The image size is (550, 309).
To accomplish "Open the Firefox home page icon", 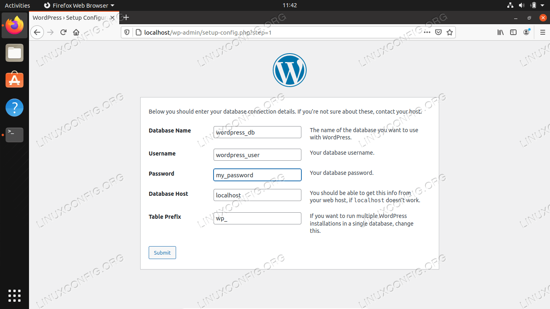I will [76, 32].
